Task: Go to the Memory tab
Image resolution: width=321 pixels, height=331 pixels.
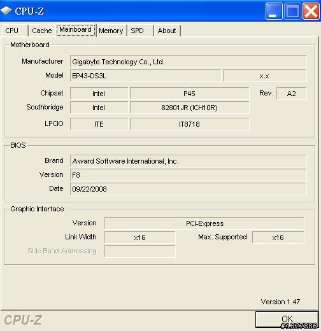Action: 111,31
